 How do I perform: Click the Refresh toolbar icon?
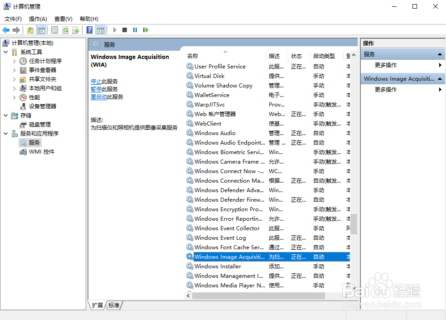pos(65,30)
